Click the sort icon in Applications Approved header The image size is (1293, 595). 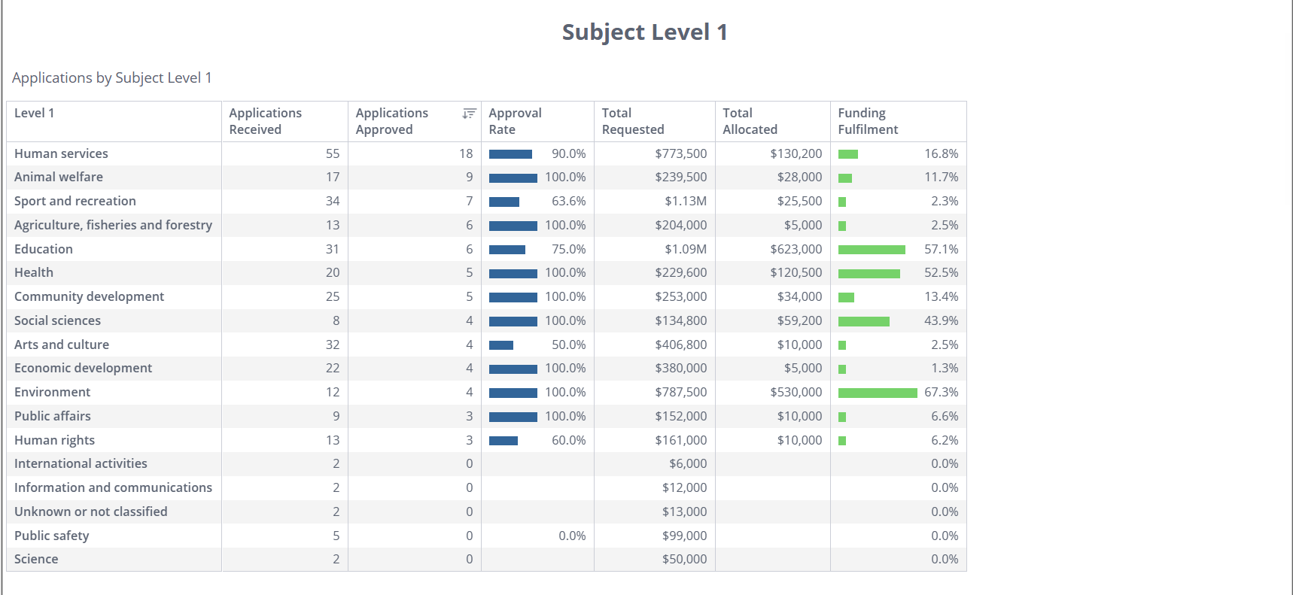469,114
